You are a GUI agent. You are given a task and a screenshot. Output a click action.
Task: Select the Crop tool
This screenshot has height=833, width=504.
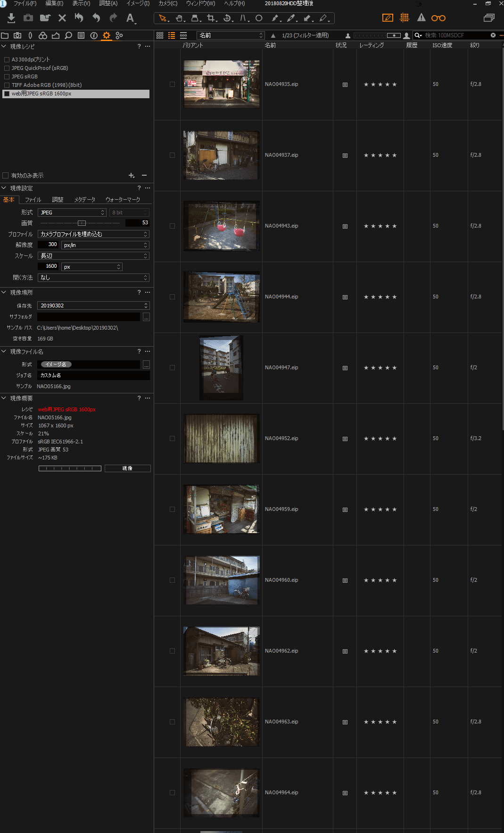[x=211, y=18]
